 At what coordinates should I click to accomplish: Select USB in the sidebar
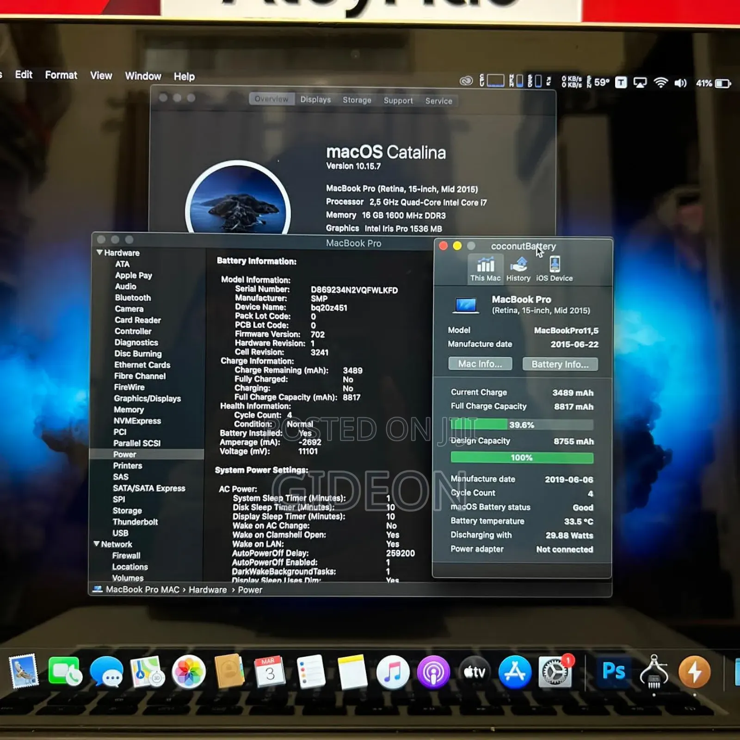tap(120, 533)
